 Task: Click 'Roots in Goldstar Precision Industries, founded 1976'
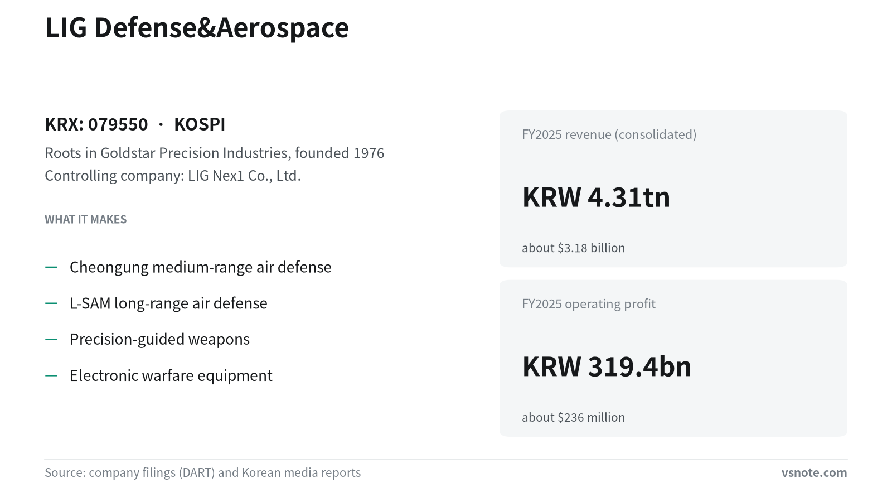215,153
